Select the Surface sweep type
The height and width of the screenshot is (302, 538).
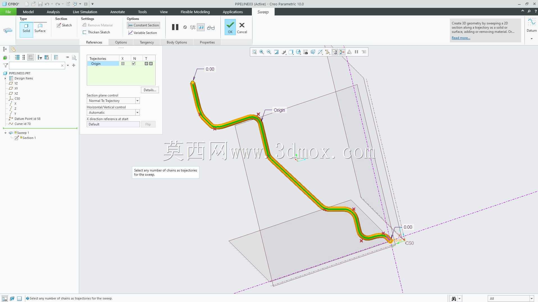[x=40, y=29]
